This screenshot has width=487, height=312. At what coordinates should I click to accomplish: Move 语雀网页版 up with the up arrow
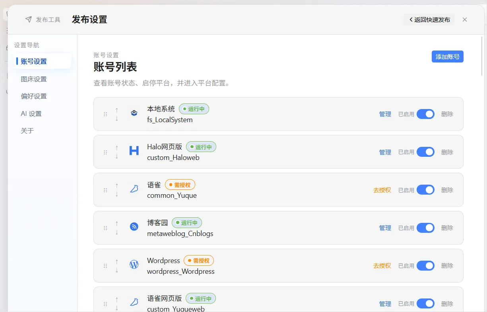click(116, 299)
